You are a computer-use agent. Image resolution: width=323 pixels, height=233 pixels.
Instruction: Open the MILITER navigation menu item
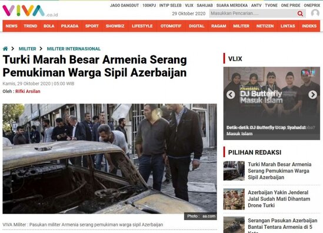[x=241, y=26]
